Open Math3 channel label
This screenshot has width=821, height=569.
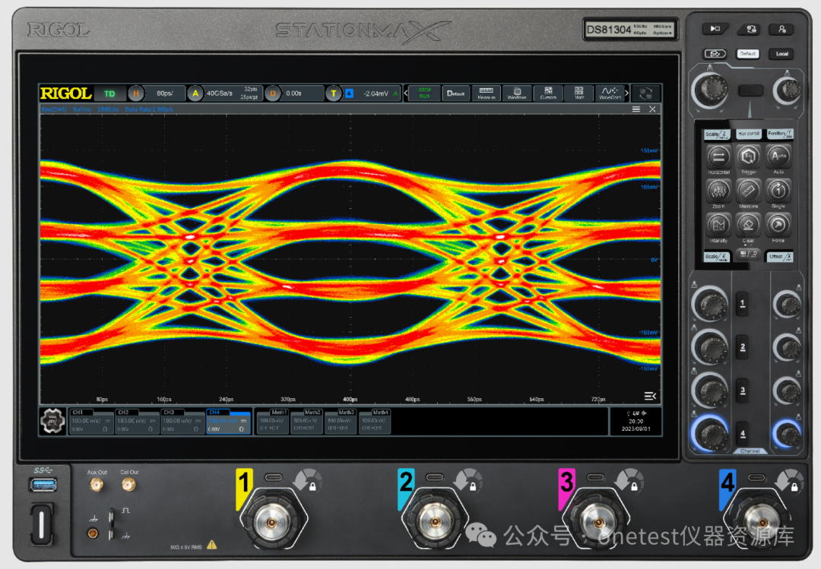click(x=346, y=413)
